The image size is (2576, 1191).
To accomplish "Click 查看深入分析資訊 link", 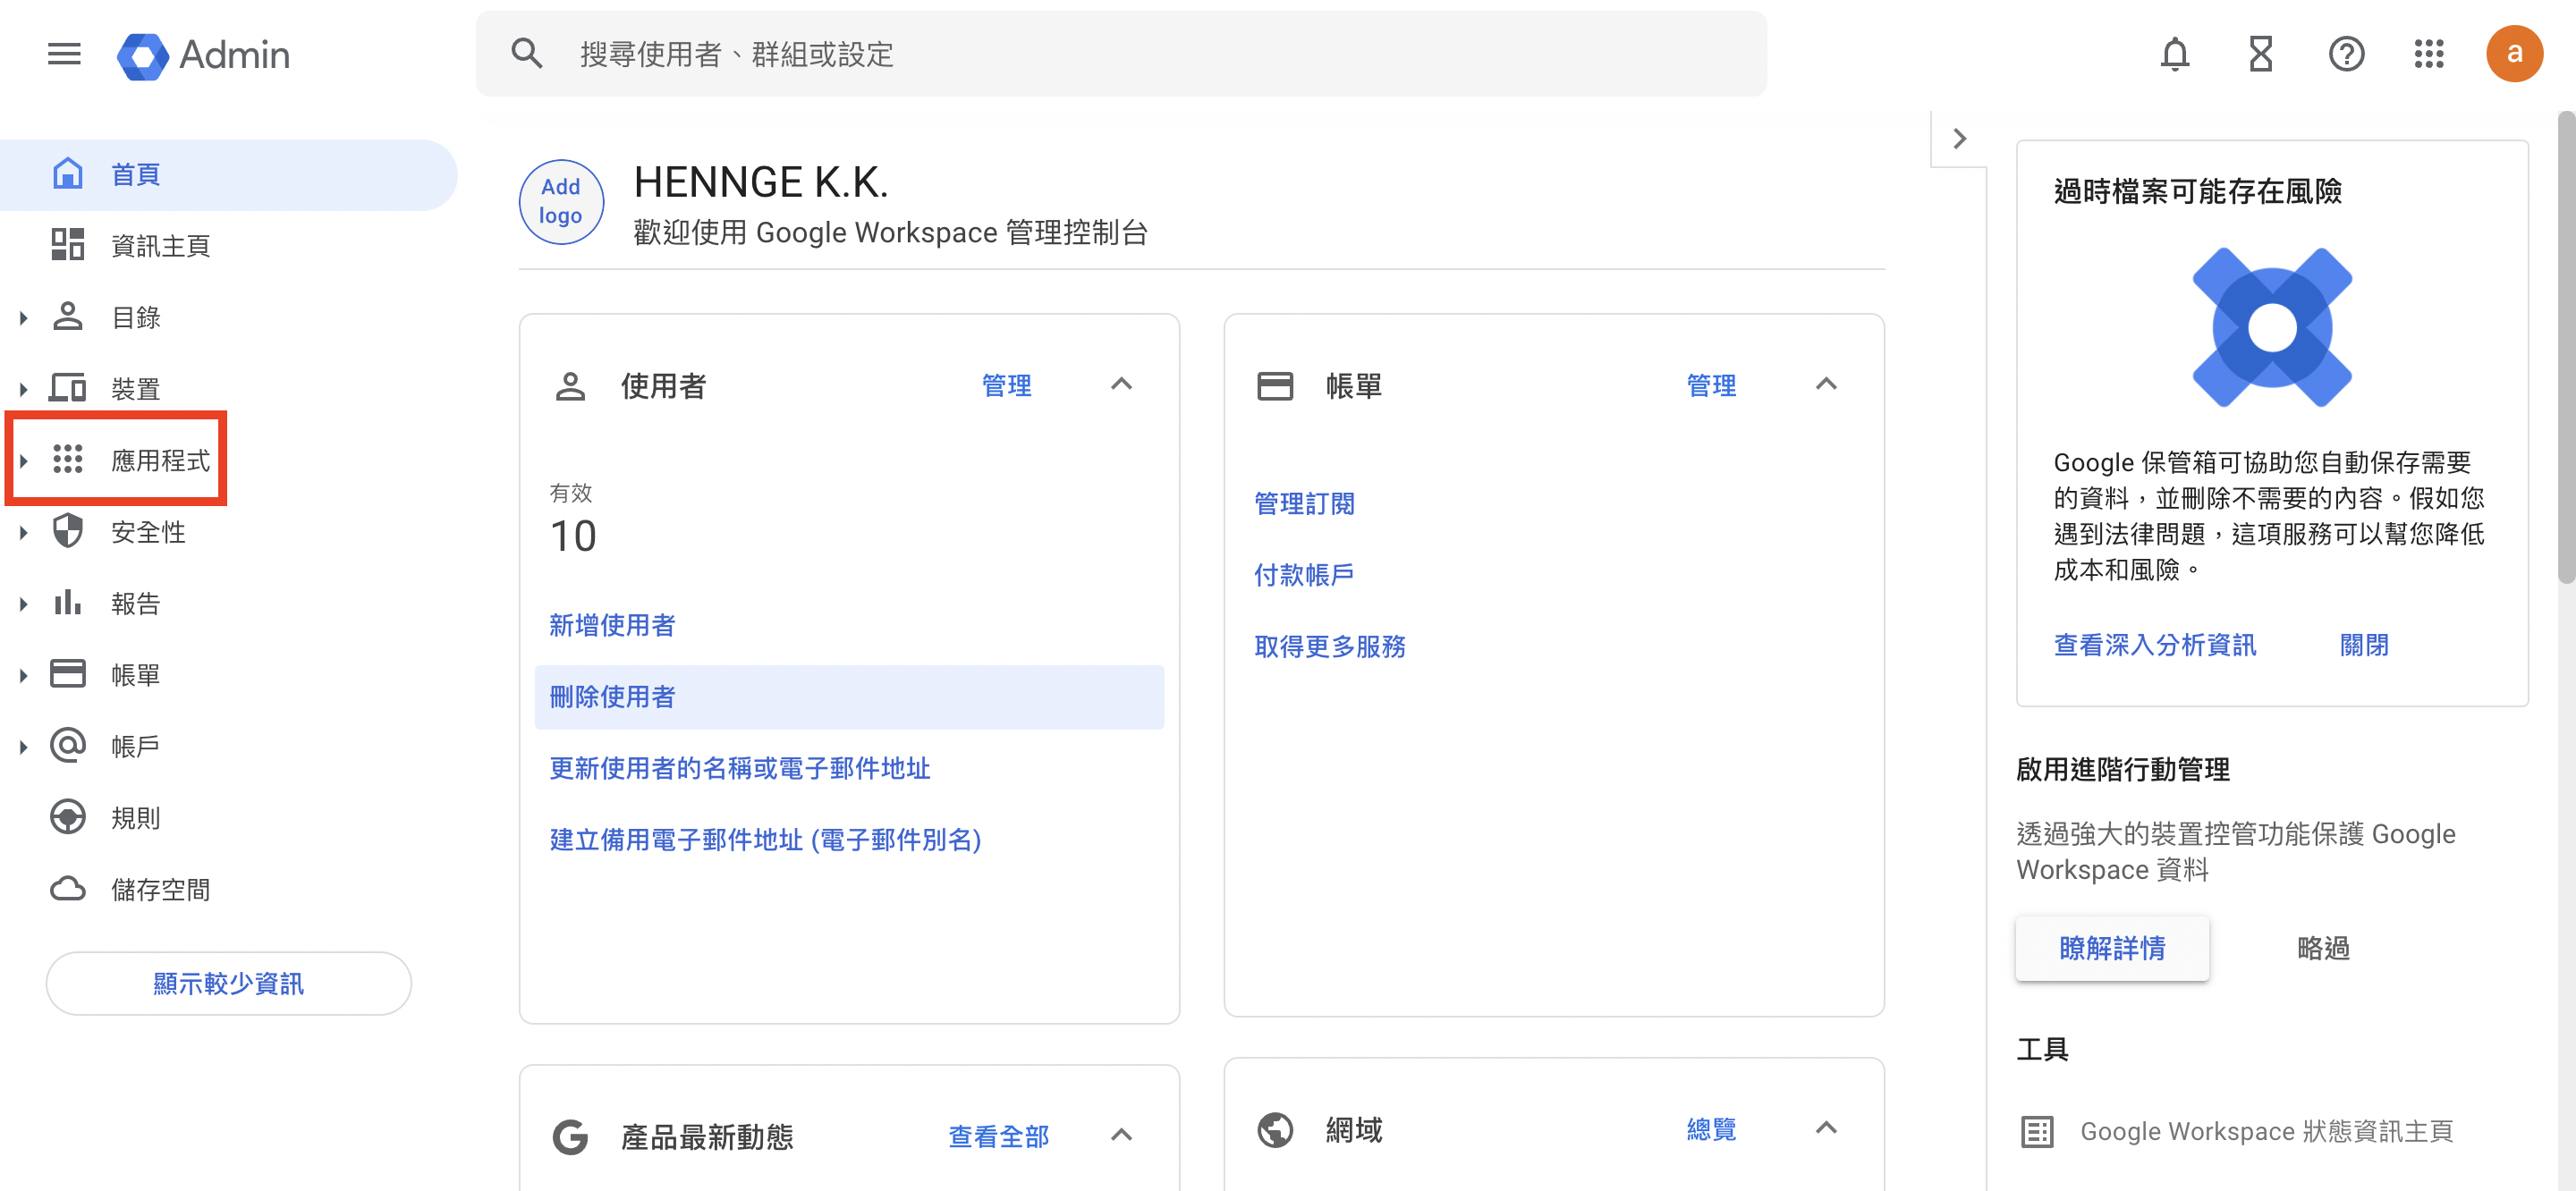I will [x=2155, y=645].
